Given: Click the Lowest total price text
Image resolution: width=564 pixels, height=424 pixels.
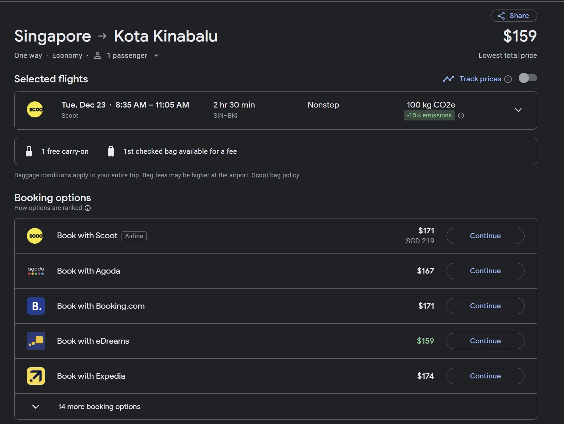Looking at the screenshot, I should point(507,55).
